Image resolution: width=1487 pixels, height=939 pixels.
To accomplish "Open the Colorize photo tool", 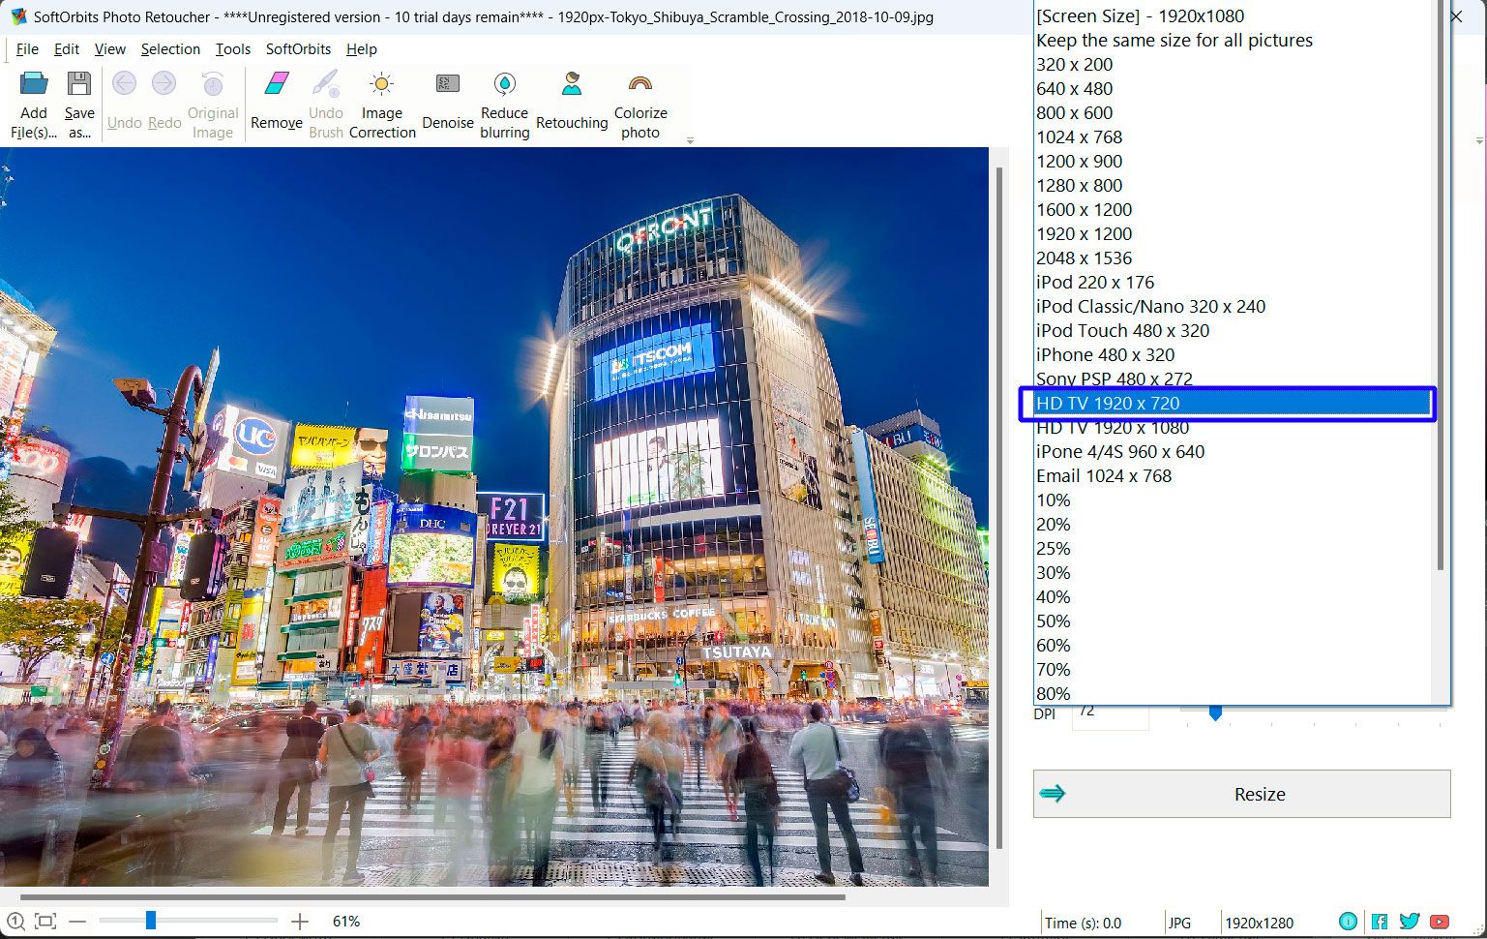I will coord(639,102).
